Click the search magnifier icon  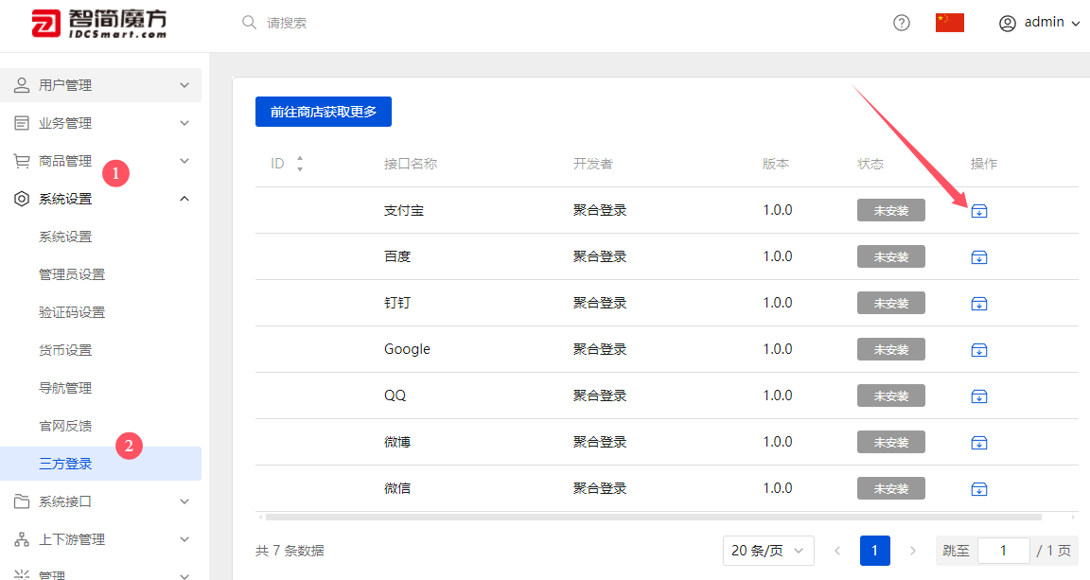(248, 22)
